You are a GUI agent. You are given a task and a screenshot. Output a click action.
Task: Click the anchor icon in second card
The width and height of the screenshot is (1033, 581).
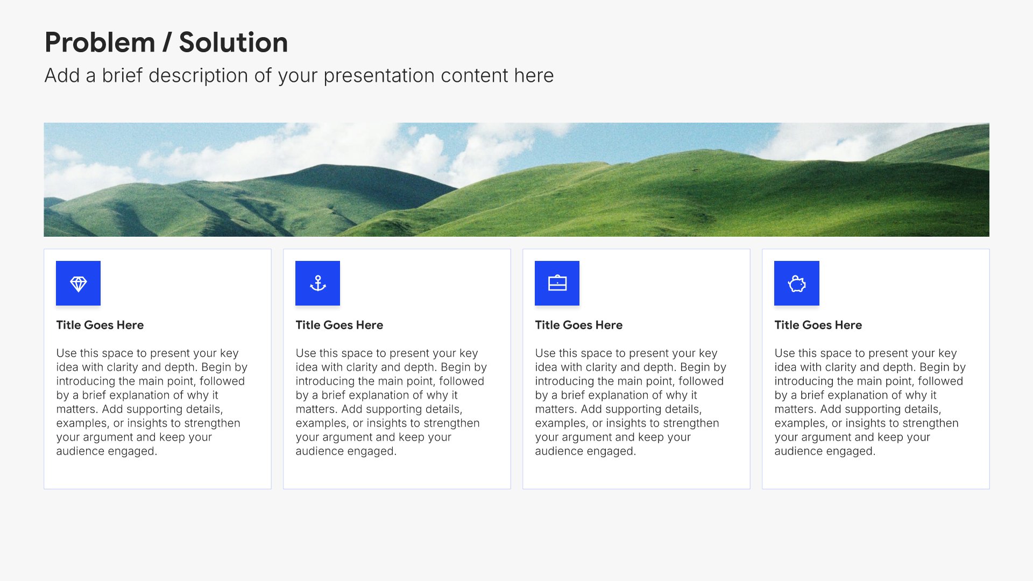(317, 284)
